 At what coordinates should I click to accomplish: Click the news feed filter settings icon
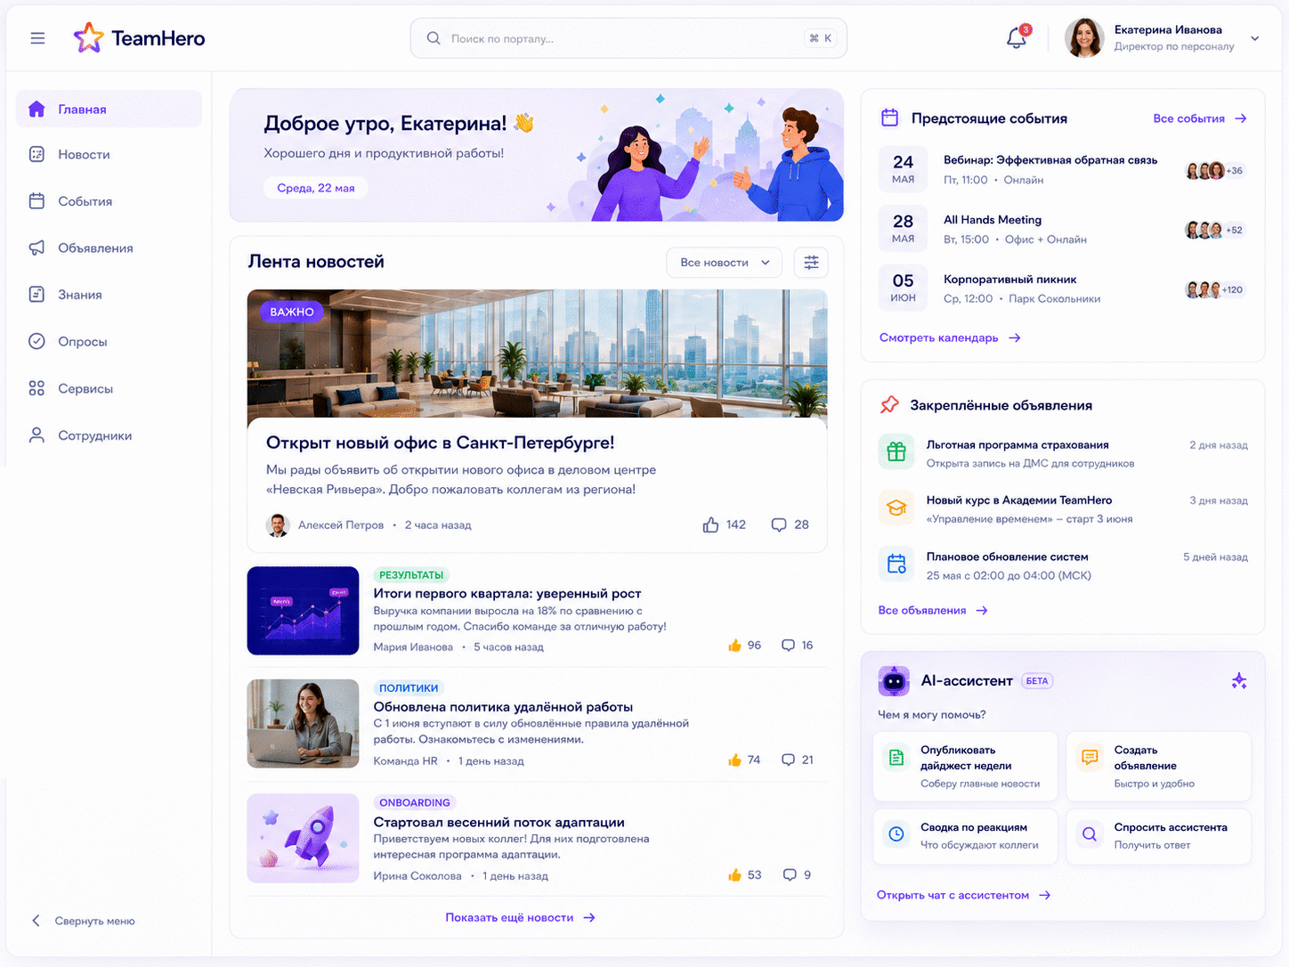(x=811, y=263)
